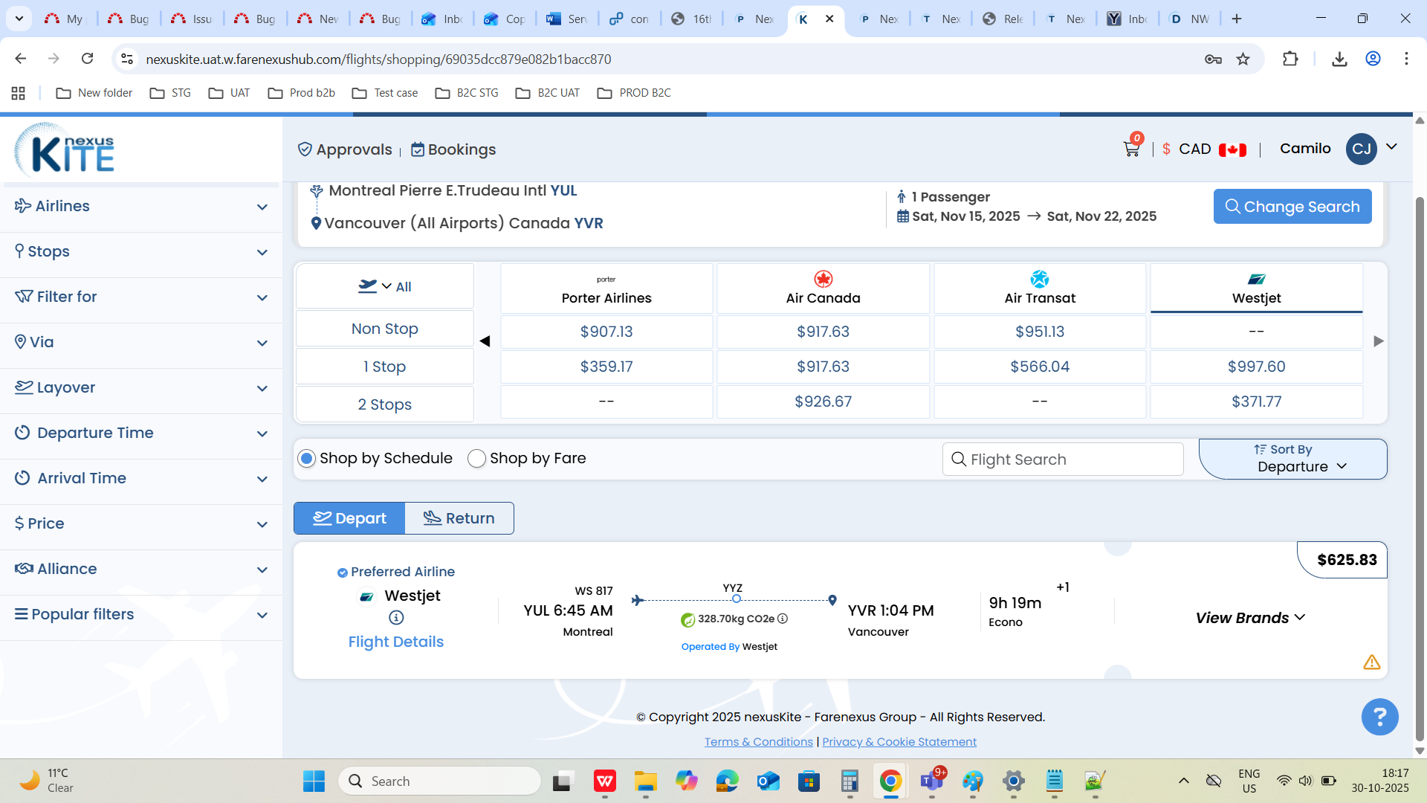The image size is (1427, 803).
Task: Click the Change Search button
Action: click(1292, 207)
